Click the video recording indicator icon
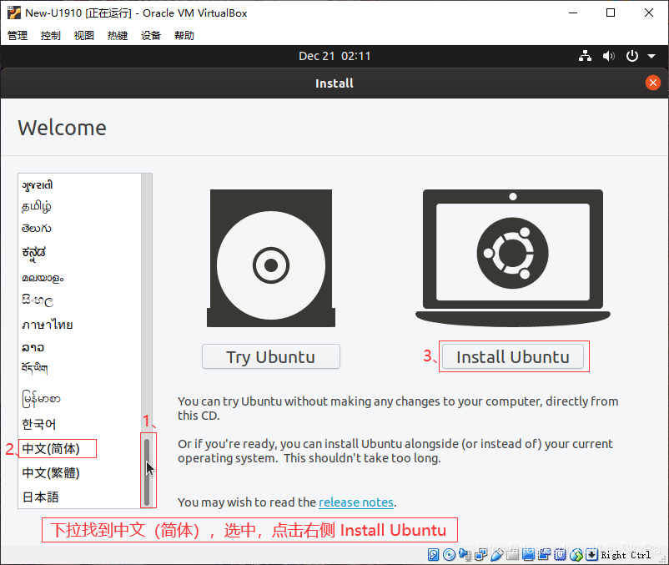This screenshot has width=669, height=565. [x=545, y=554]
